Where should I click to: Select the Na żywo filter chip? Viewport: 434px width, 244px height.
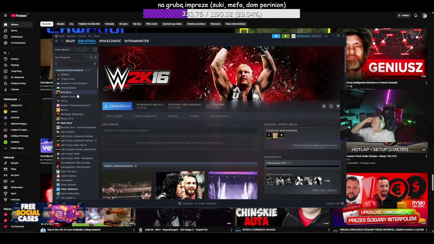[x=123, y=24]
